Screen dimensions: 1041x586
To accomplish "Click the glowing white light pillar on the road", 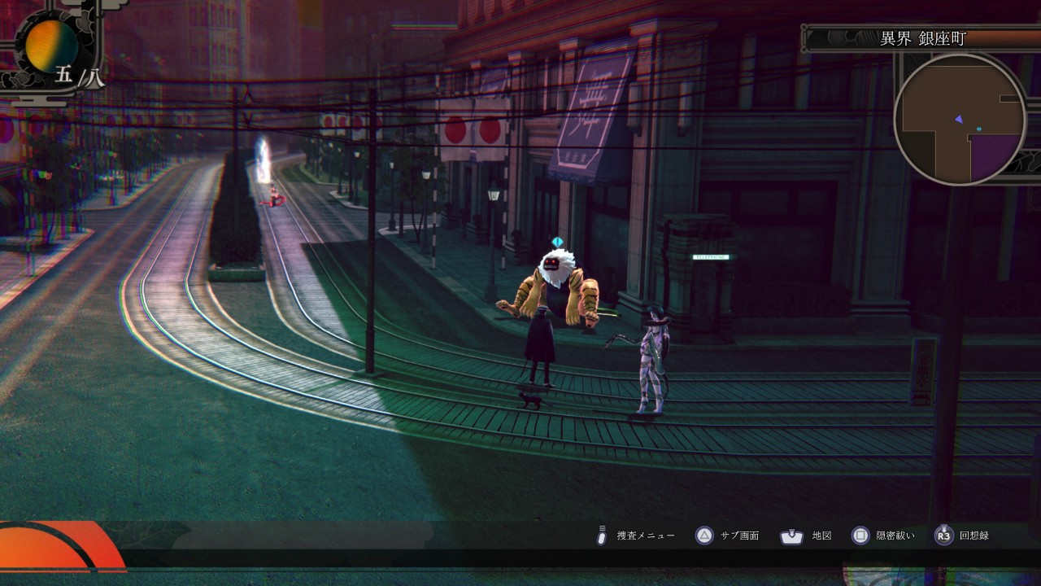I will 264,160.
